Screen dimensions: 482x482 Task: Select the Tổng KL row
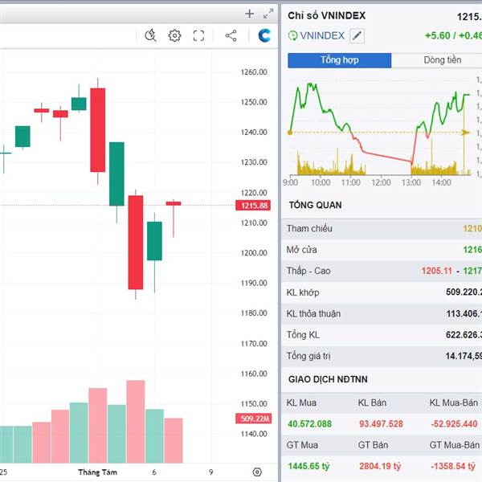coord(382,335)
